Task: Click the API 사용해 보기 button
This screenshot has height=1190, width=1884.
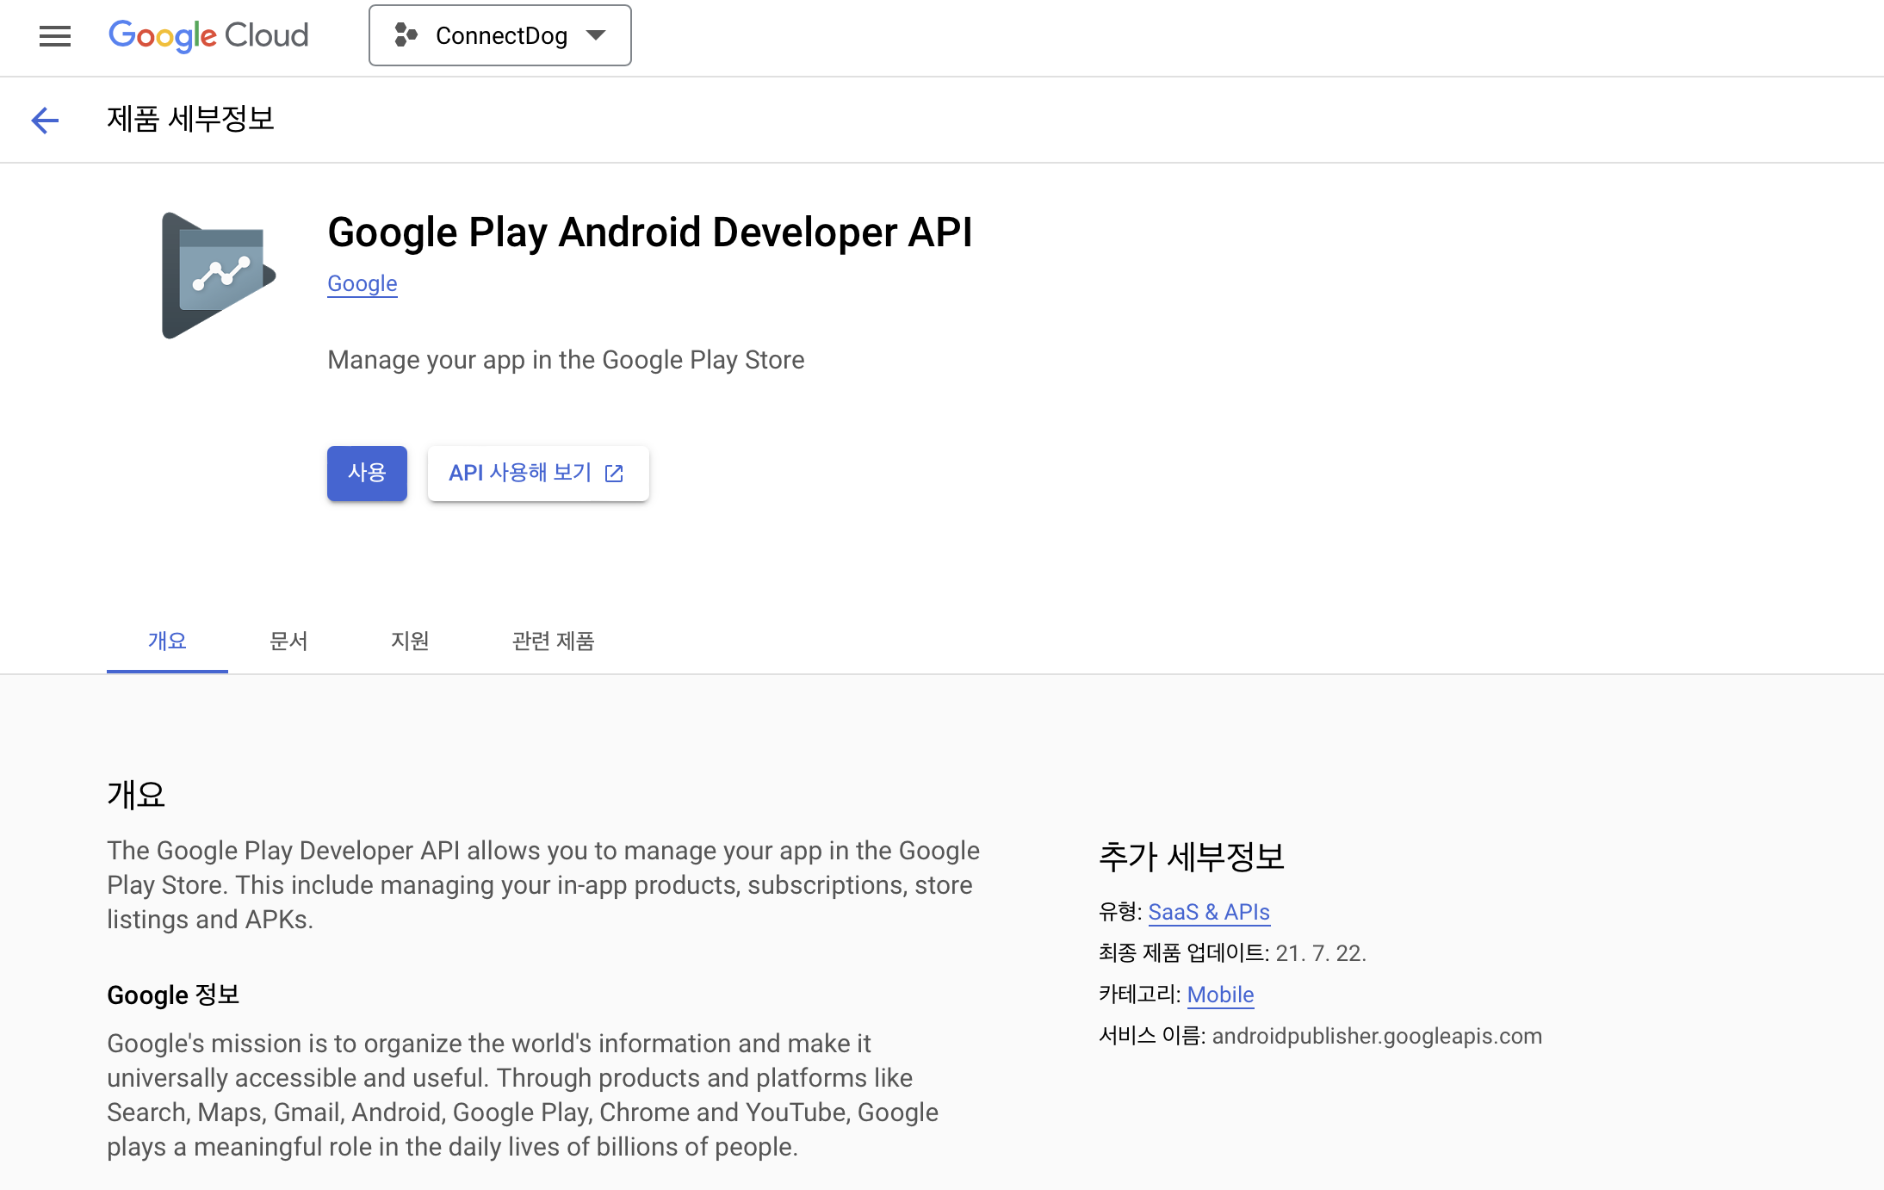Action: pyautogui.click(x=538, y=473)
